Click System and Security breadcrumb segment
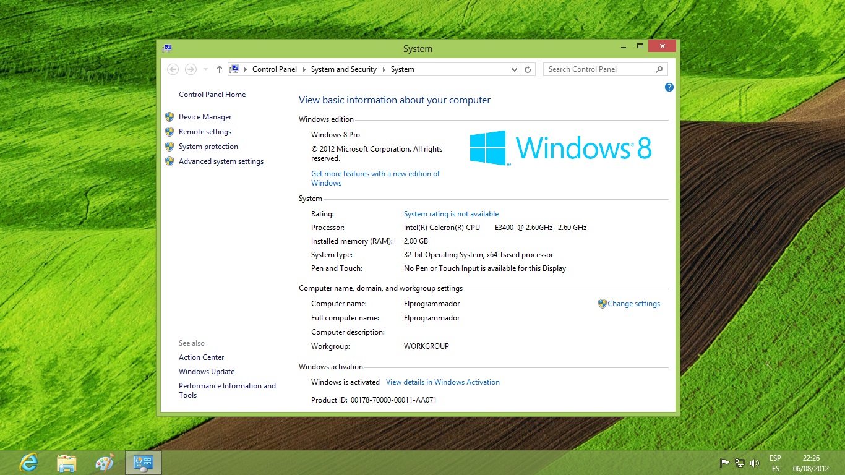Image resolution: width=845 pixels, height=475 pixels. point(344,69)
